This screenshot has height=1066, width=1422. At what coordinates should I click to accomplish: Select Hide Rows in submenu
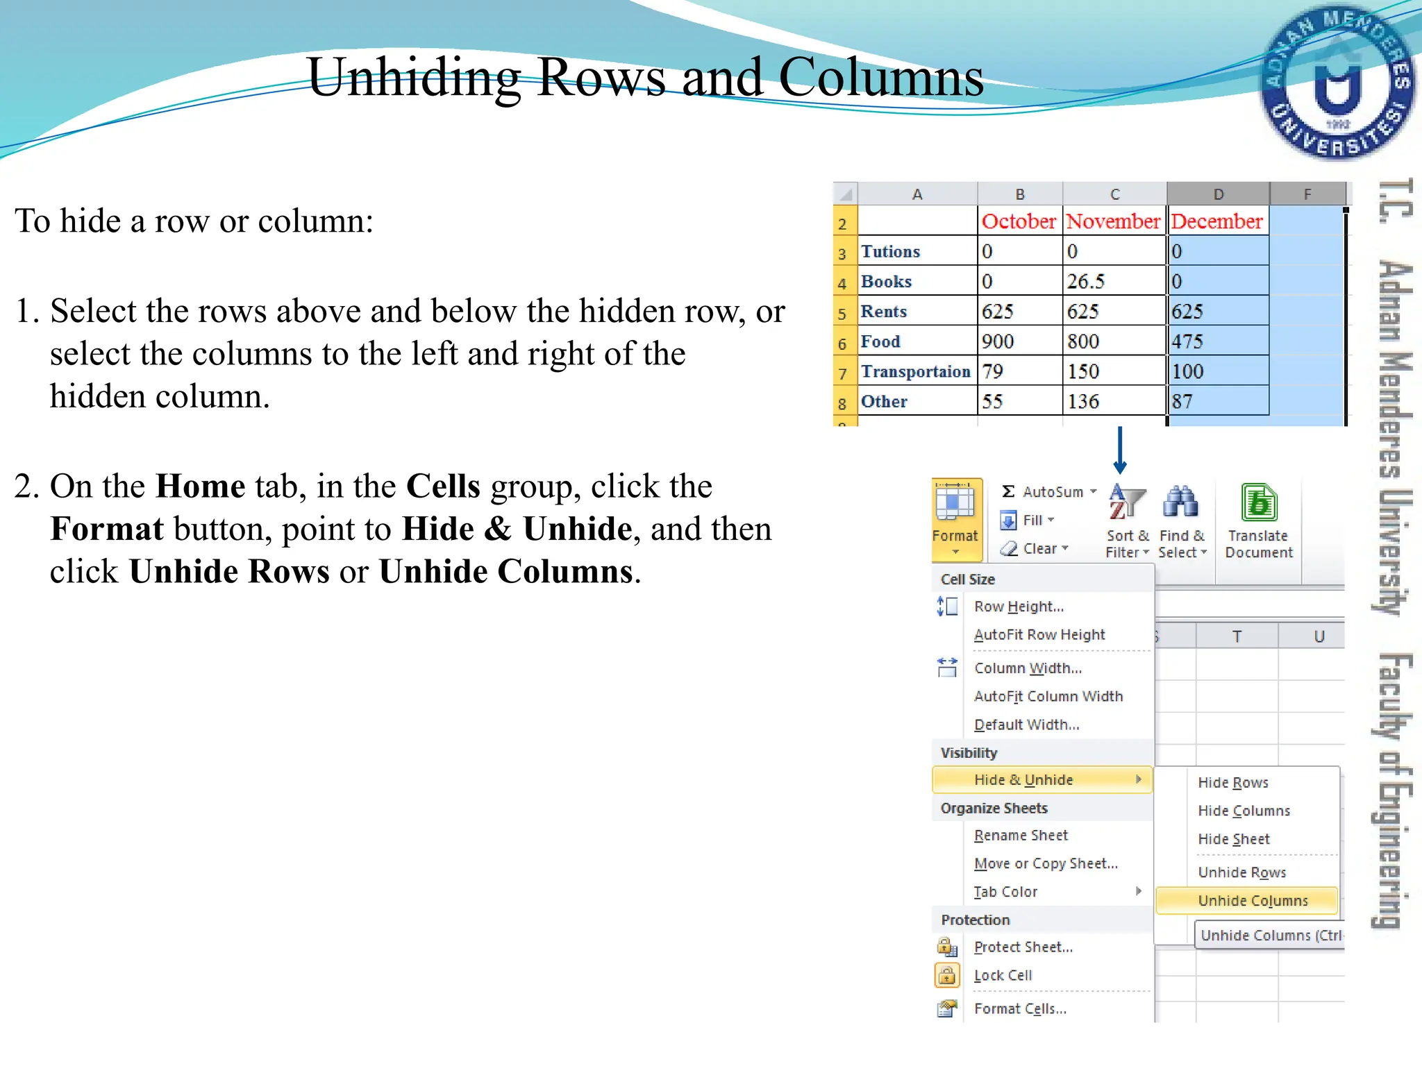(1247, 783)
